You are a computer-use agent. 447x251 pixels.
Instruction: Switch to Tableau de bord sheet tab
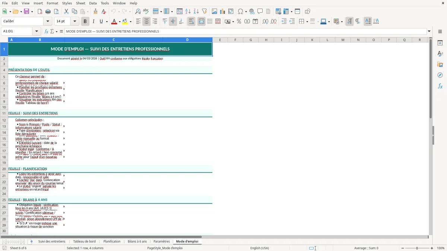pos(84,241)
